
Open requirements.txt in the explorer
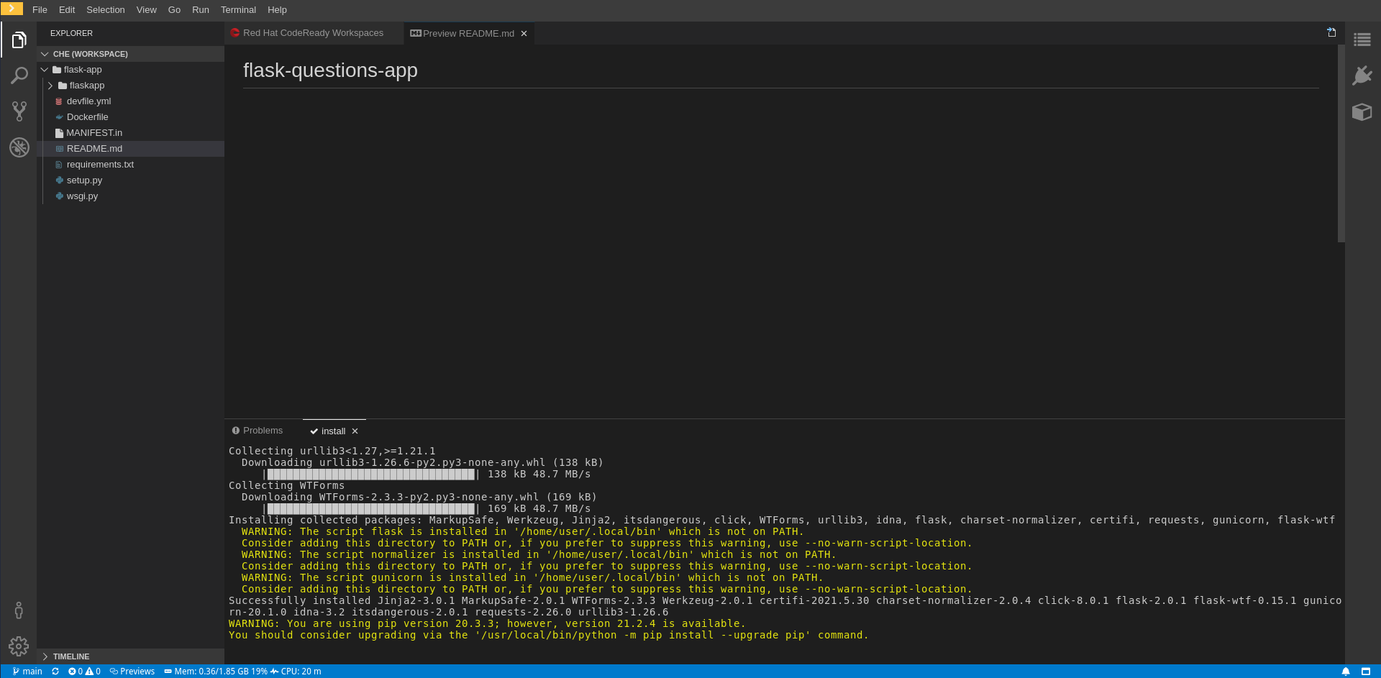coord(100,165)
